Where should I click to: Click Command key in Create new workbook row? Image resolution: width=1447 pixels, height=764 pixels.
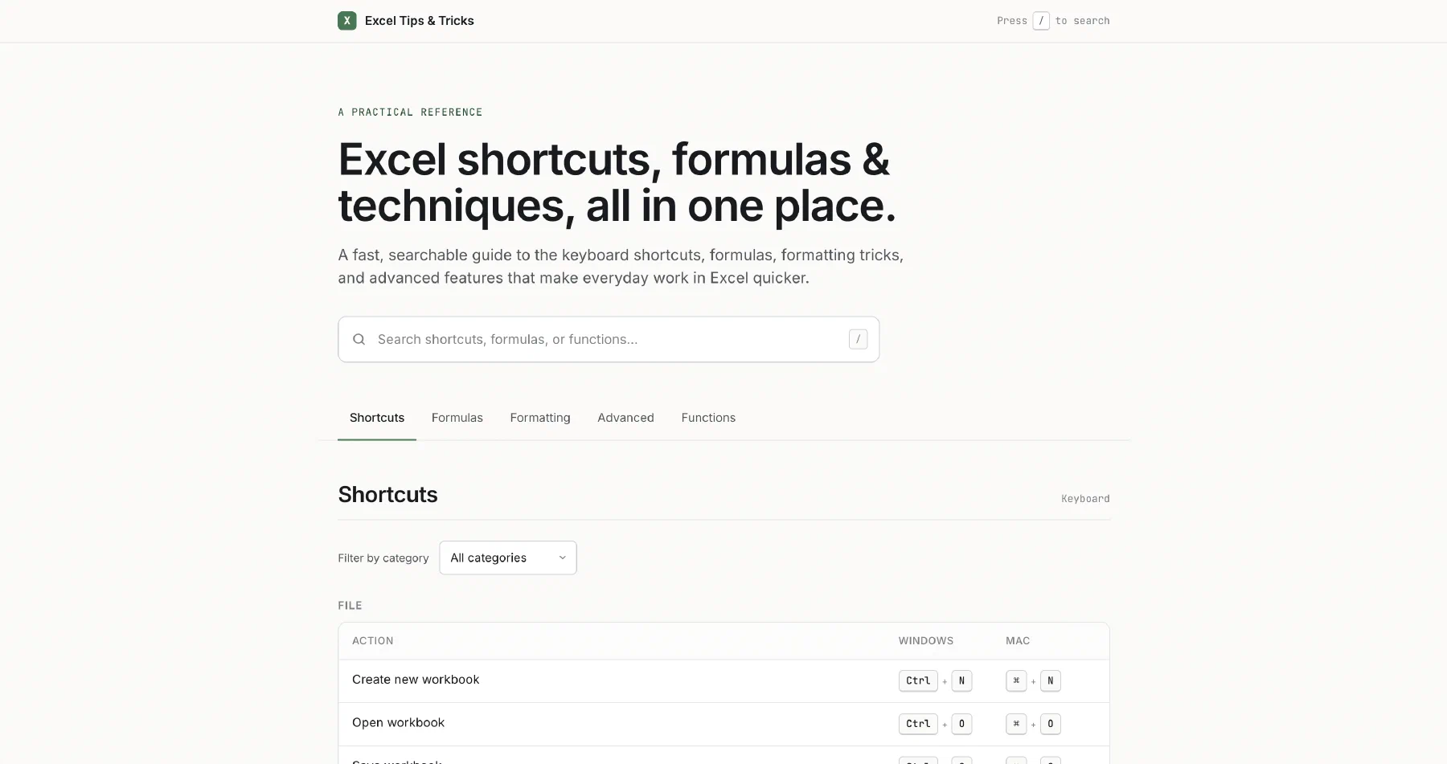(x=1016, y=680)
